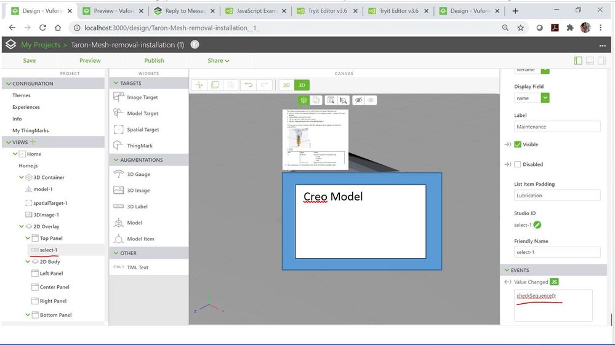Go to My Projects breadcrumb
Screen dimensions: 615x345
tap(41, 45)
